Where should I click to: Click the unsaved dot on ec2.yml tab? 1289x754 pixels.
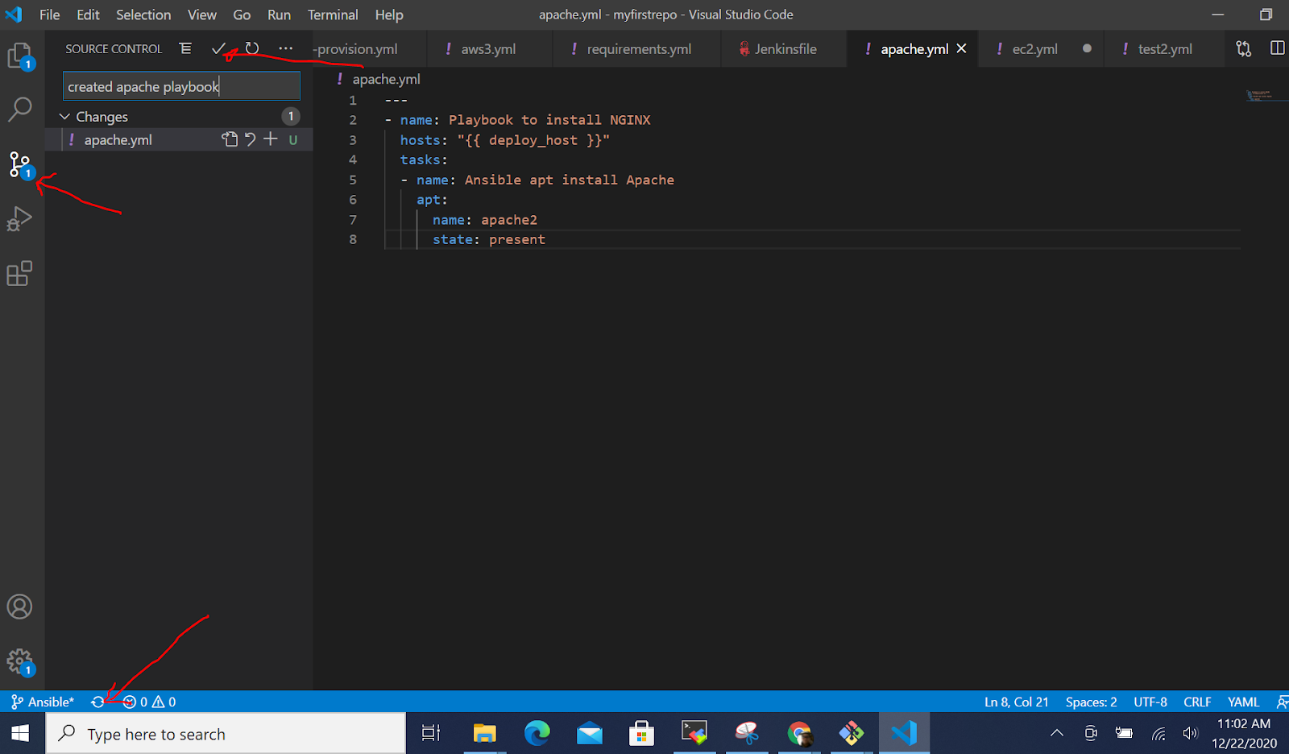[1087, 48]
